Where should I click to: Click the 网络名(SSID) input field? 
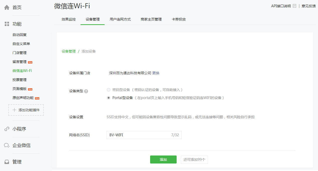(x=144, y=135)
